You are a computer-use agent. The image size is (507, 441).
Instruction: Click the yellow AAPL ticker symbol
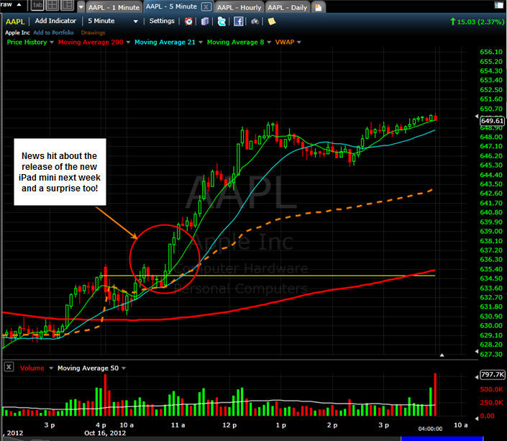point(15,22)
